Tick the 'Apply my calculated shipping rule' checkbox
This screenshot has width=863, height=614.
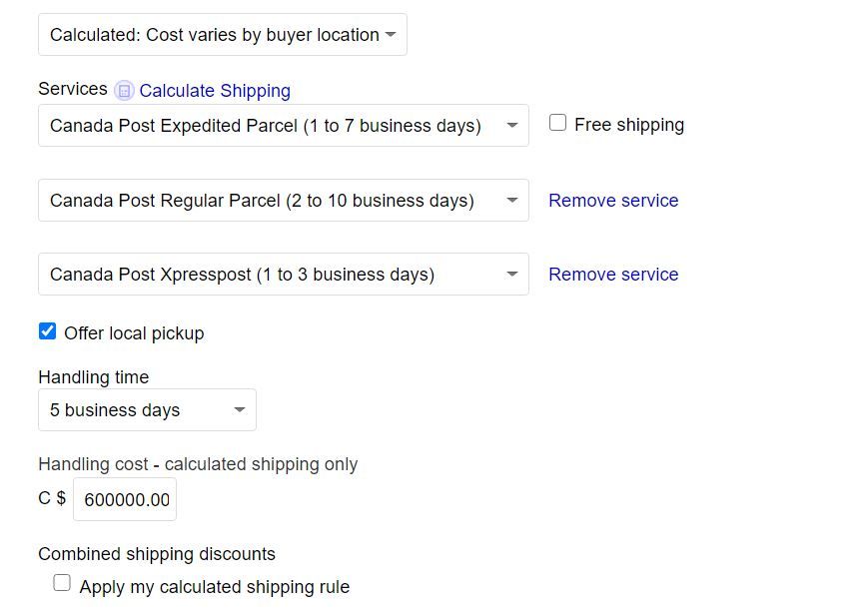pos(62,582)
